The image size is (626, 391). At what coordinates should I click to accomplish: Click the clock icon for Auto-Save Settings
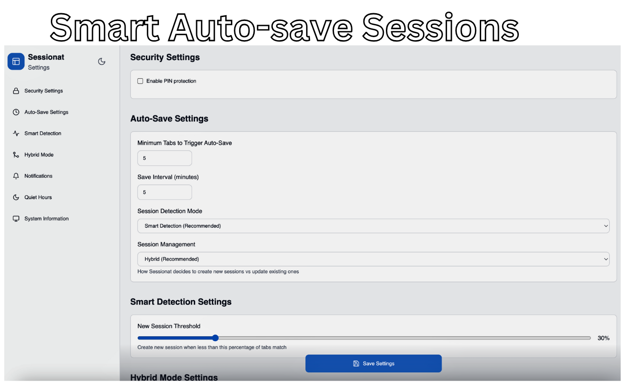pyautogui.click(x=16, y=112)
